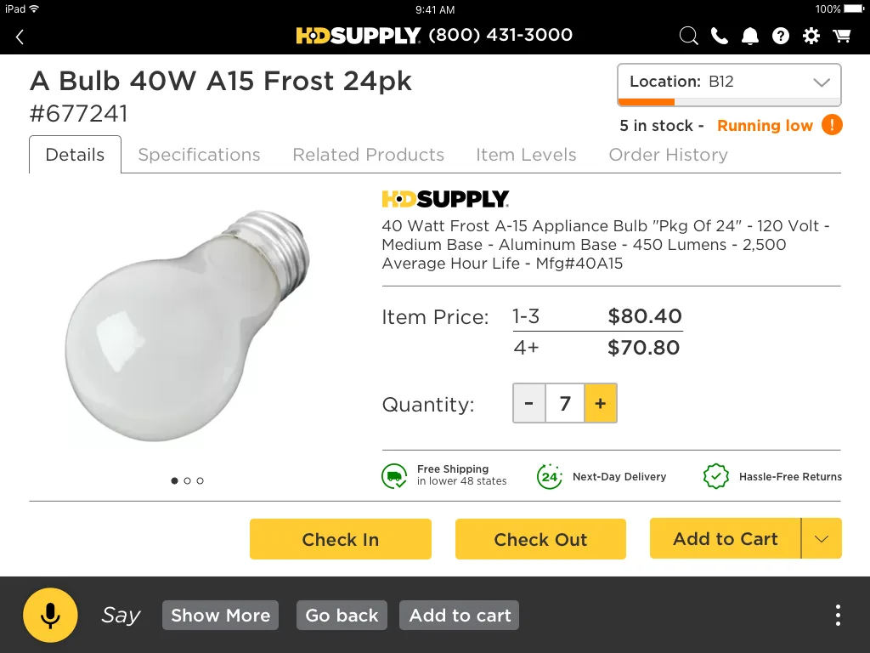Click the Running low warning icon
The height and width of the screenshot is (653, 870).
(831, 125)
